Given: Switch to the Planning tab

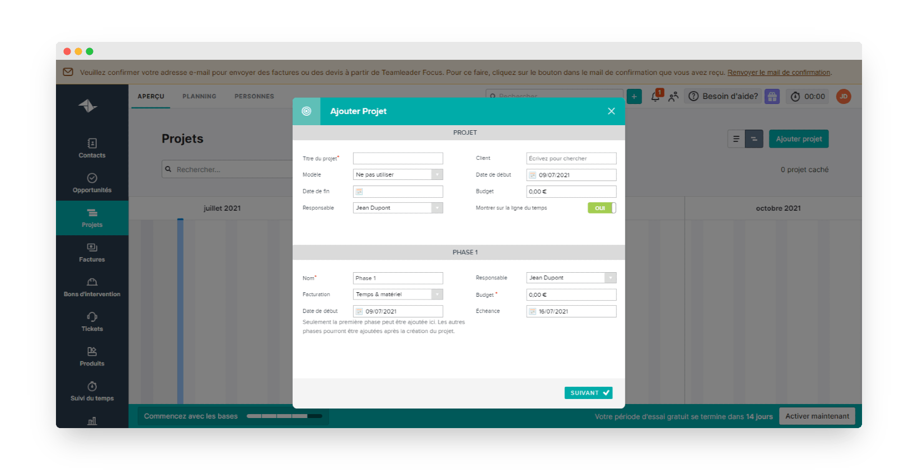Looking at the screenshot, I should [x=199, y=96].
